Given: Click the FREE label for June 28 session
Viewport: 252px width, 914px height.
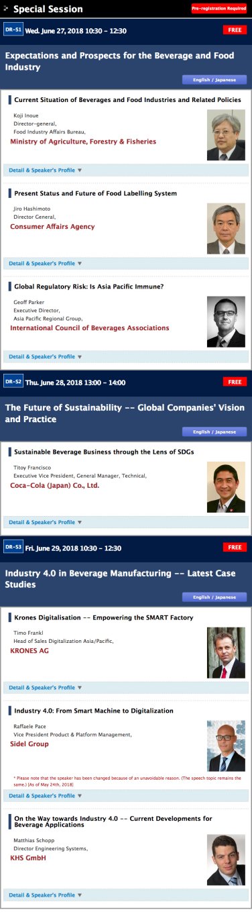Looking at the screenshot, I should tap(235, 382).
